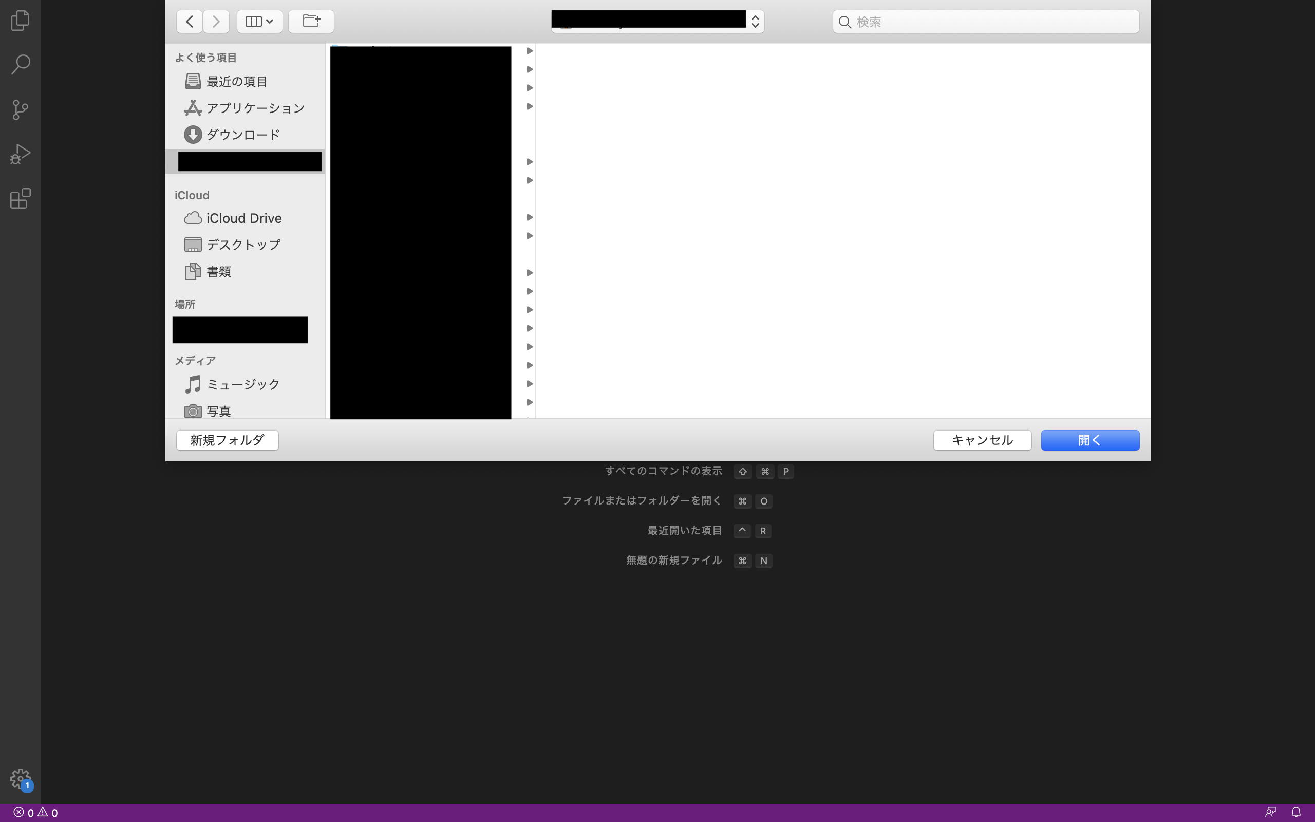Create a new folder via toolbar icon
The height and width of the screenshot is (822, 1315).
pos(311,21)
